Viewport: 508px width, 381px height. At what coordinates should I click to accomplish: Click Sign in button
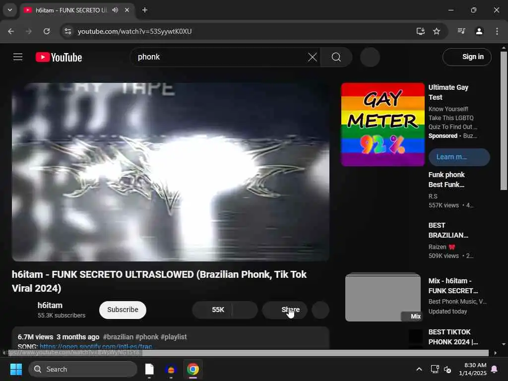pos(467,57)
